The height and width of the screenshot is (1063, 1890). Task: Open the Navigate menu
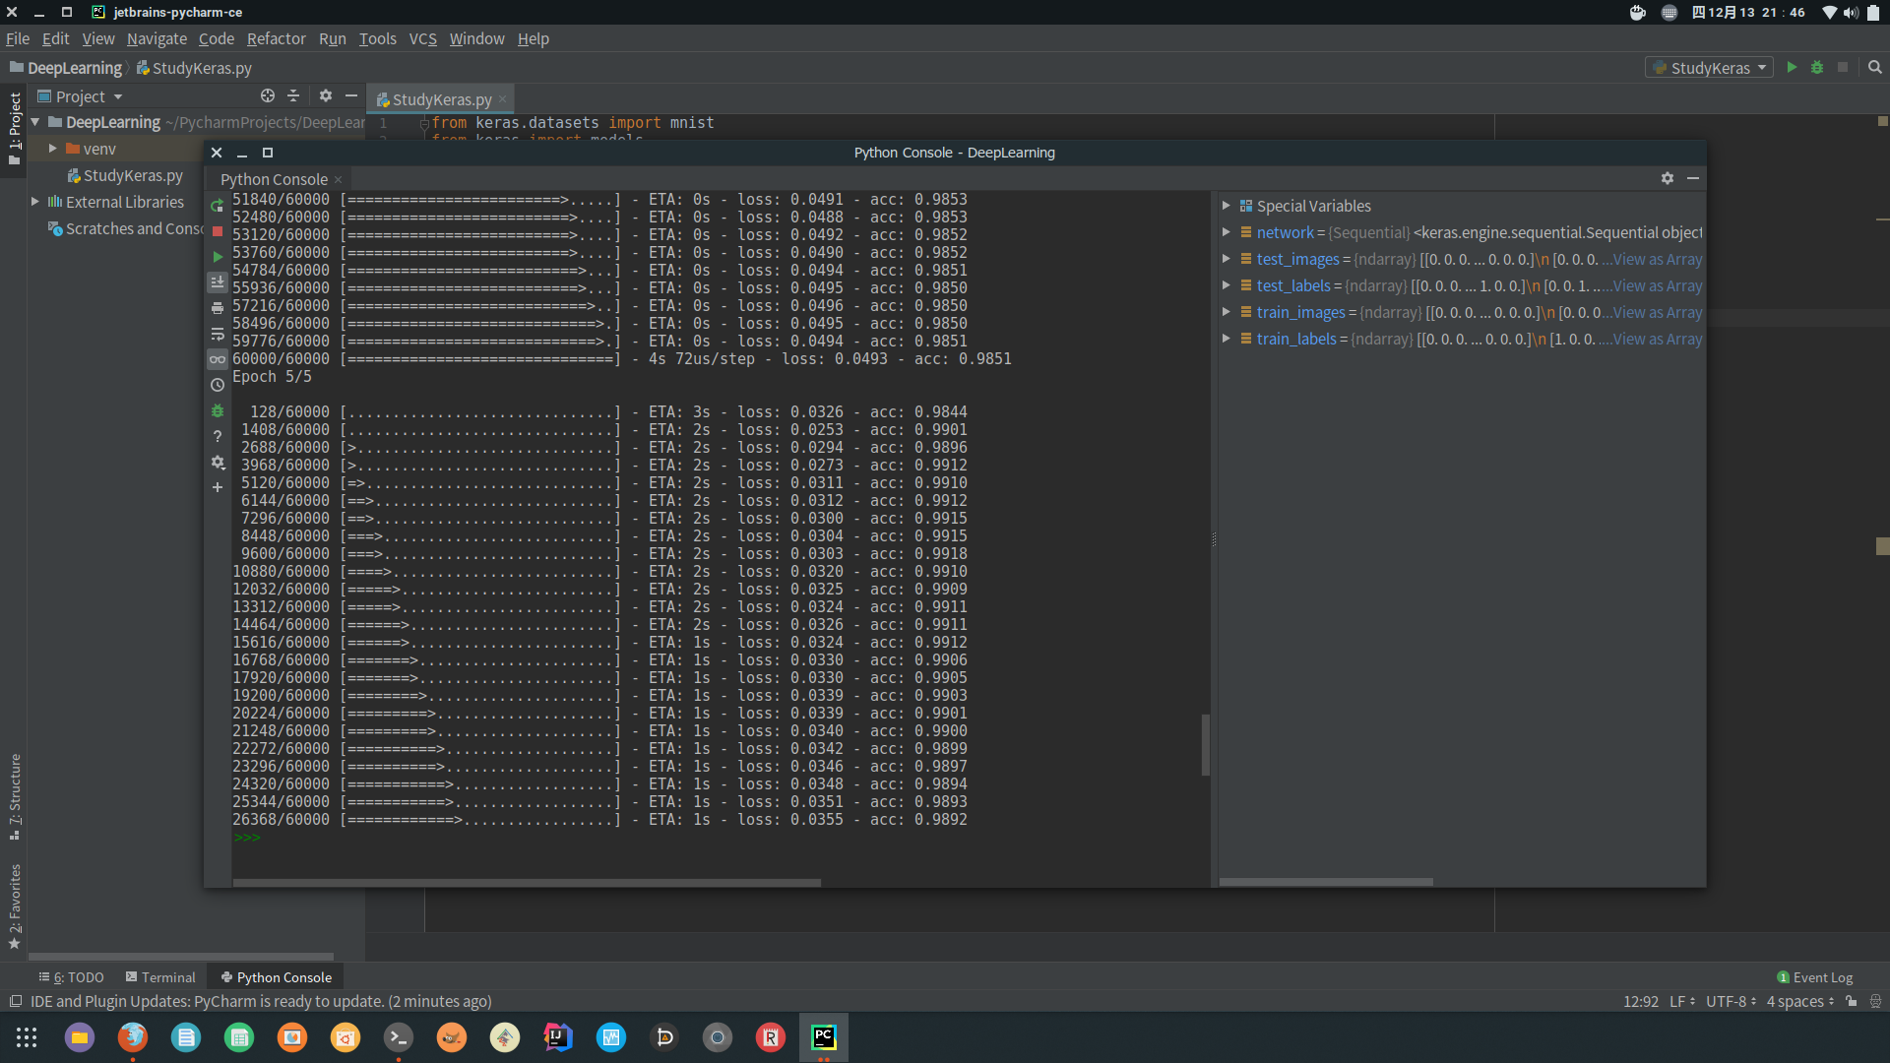[x=157, y=38]
